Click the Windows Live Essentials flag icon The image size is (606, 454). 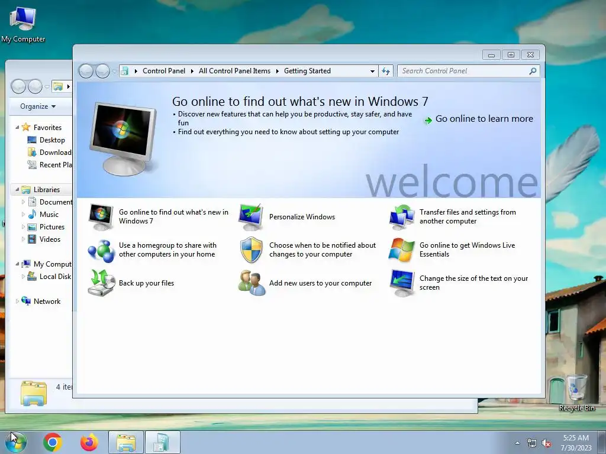point(402,250)
